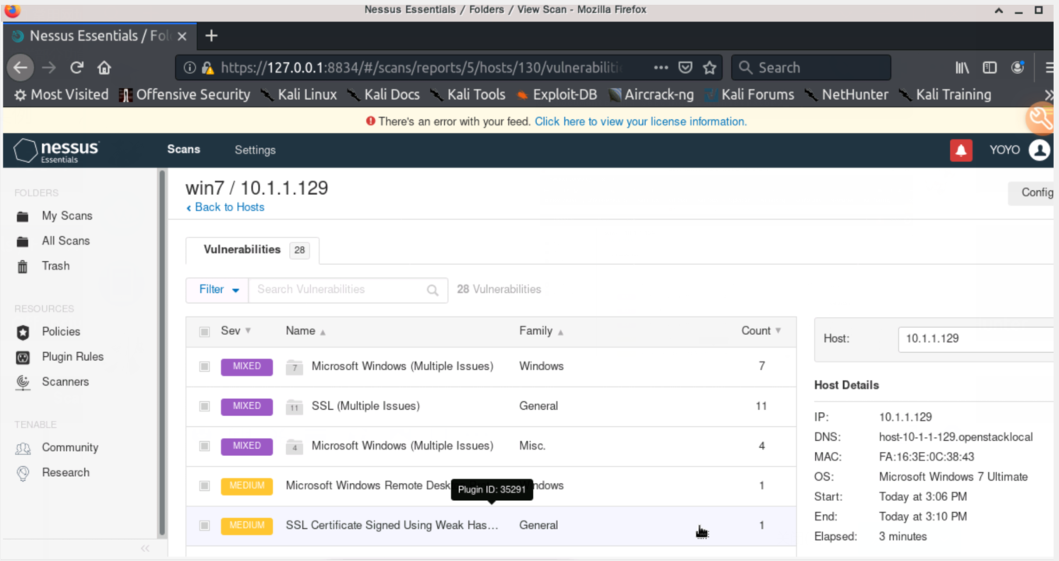Open the Settings menu
The image size is (1059, 561).
(255, 150)
